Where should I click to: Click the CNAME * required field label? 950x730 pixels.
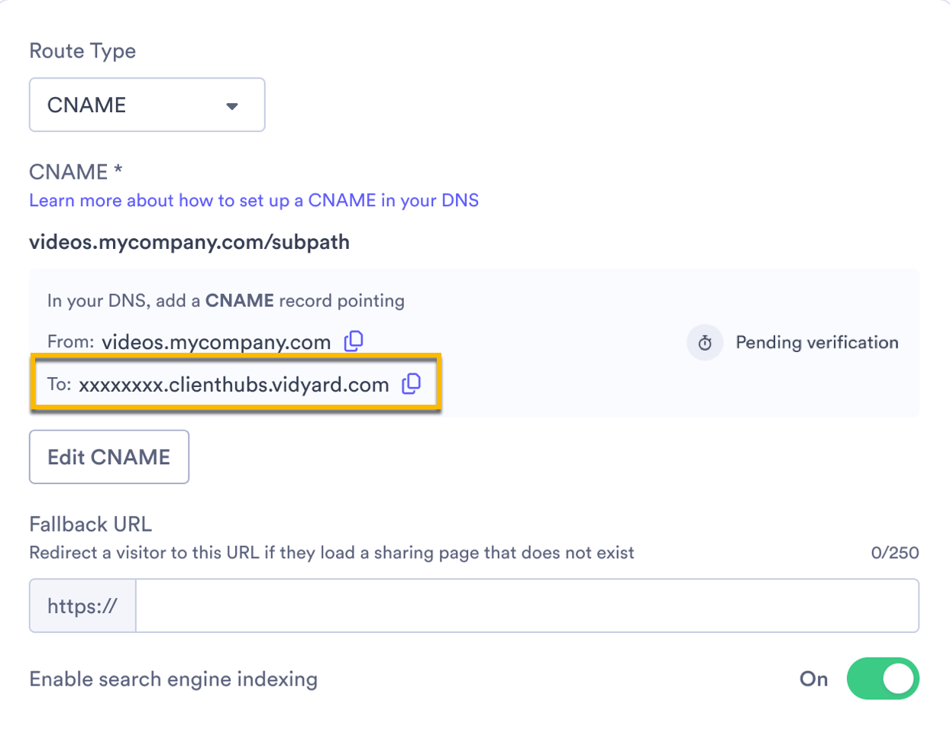(75, 171)
